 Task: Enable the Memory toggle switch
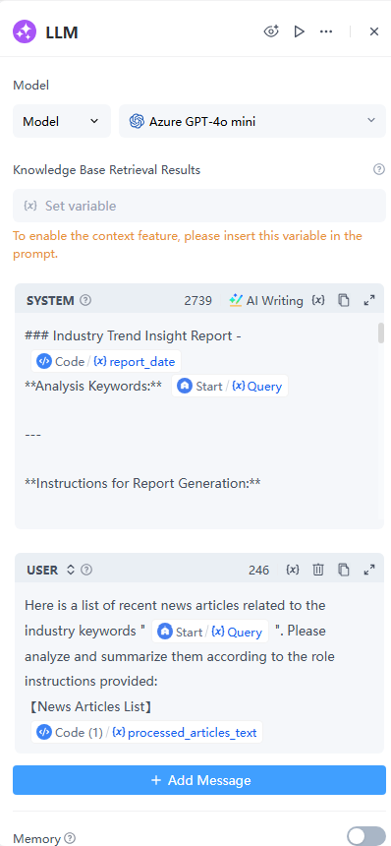(x=366, y=837)
